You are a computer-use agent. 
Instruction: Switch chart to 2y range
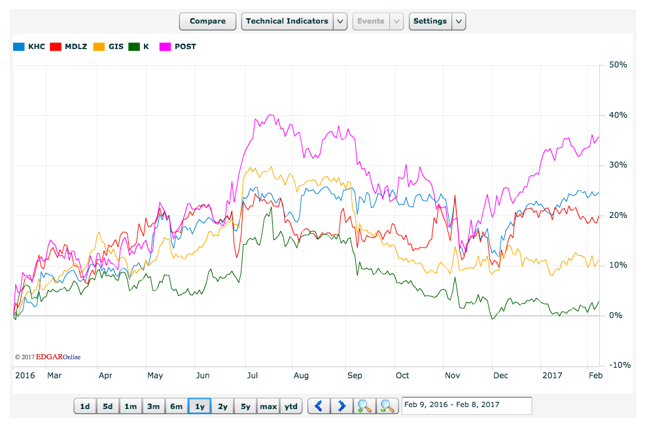click(x=222, y=406)
